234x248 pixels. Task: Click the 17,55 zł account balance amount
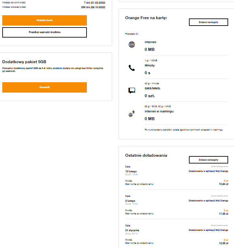pyautogui.click(x=224, y=214)
